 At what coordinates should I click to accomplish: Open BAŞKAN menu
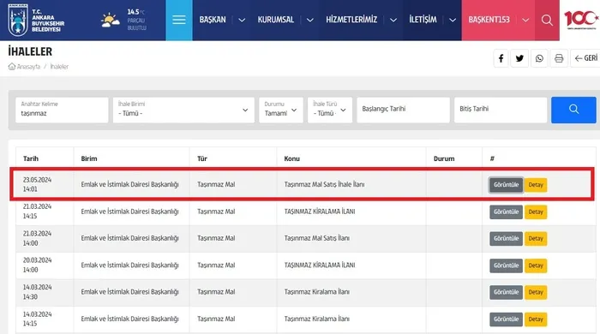213,20
